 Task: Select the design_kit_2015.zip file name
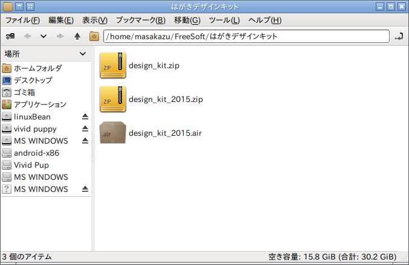pos(166,99)
